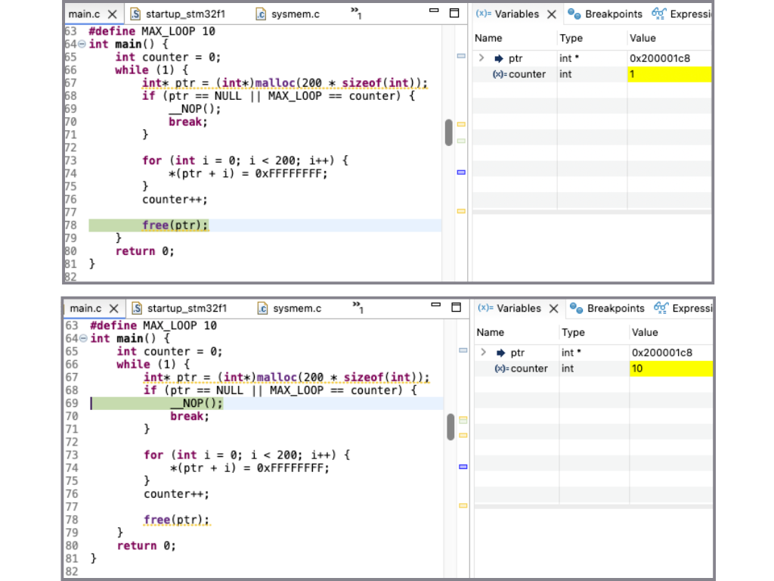This screenshot has width=774, height=581.
Task: Click line number 74 in top editor
Action: click(71, 173)
